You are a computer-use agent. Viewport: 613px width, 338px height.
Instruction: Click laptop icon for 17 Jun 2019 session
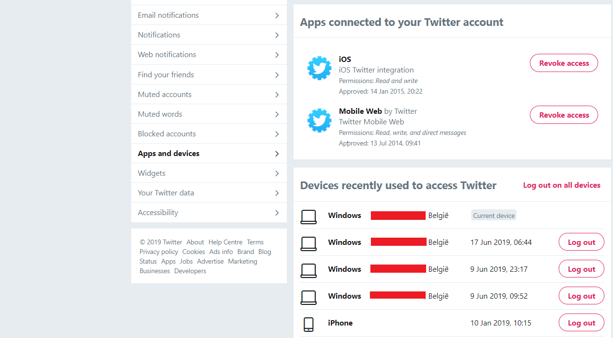click(308, 243)
